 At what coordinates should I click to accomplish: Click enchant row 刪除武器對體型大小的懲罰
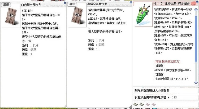[166, 90]
